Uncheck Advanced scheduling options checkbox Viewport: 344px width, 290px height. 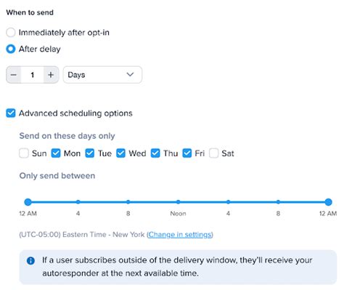(11, 113)
